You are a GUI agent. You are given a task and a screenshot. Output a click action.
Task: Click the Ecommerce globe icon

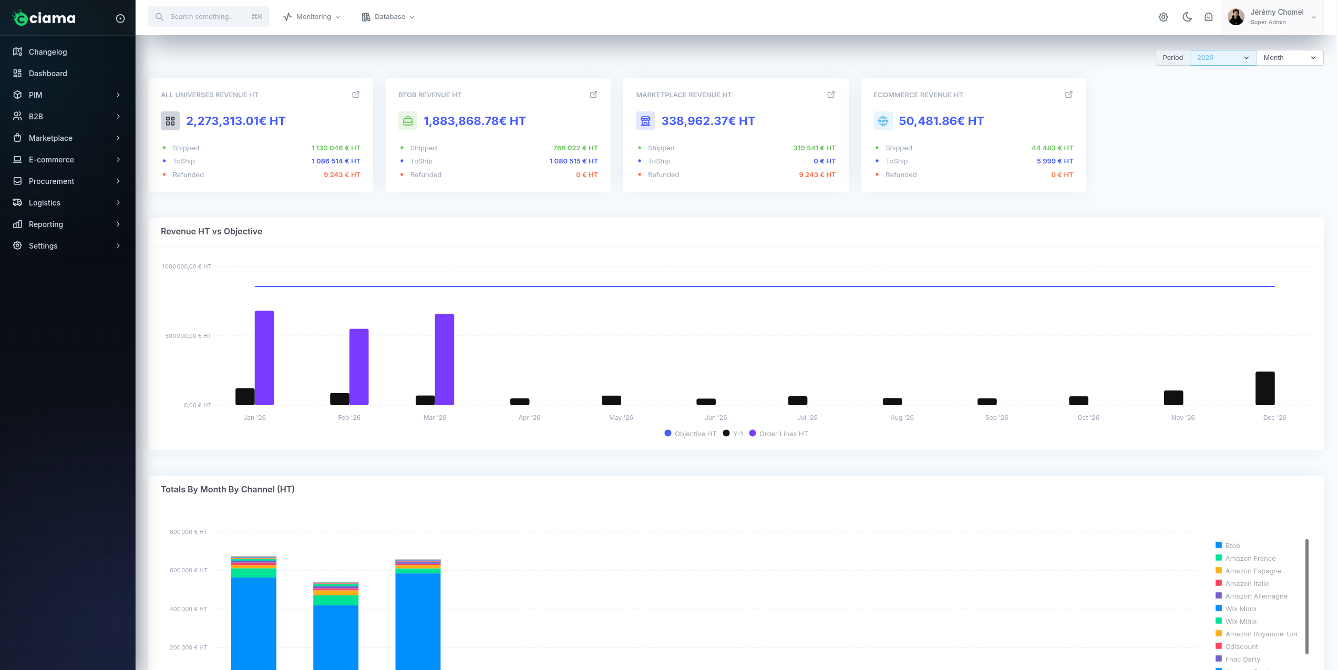pyautogui.click(x=883, y=121)
